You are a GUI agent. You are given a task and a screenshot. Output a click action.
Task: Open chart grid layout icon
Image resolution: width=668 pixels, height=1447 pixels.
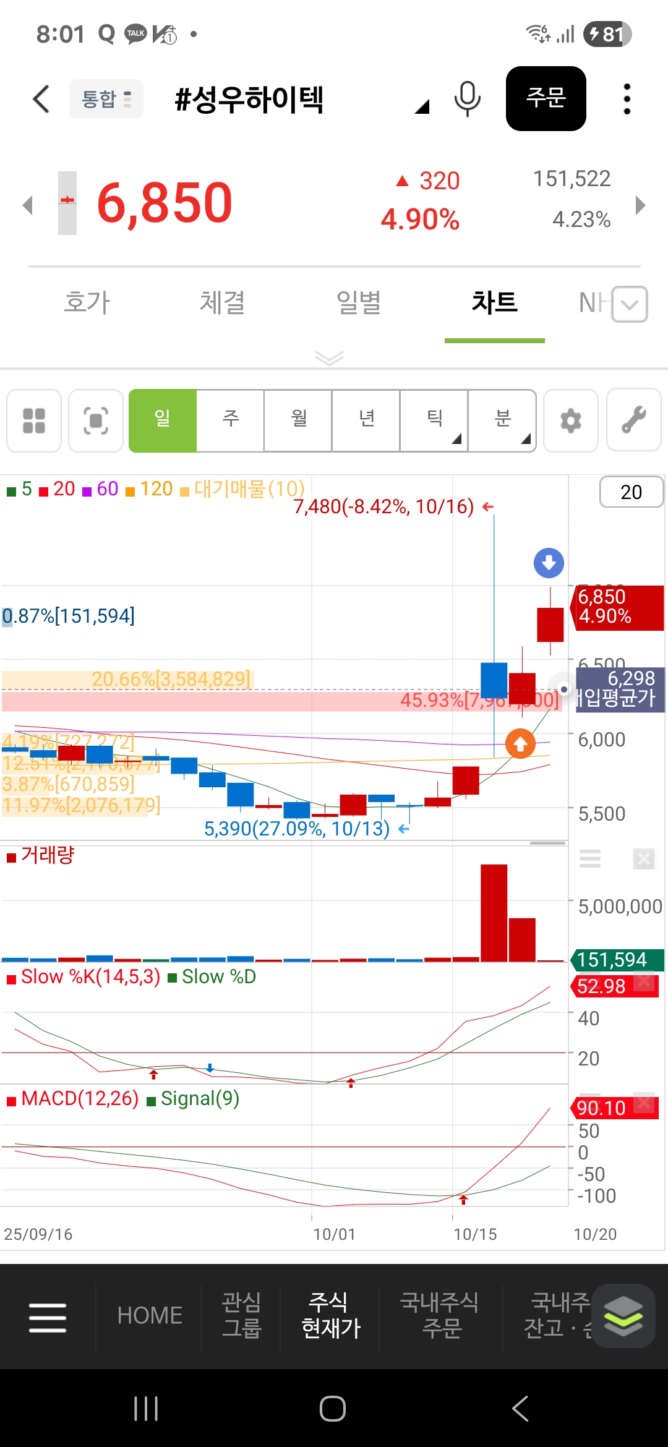pos(34,421)
